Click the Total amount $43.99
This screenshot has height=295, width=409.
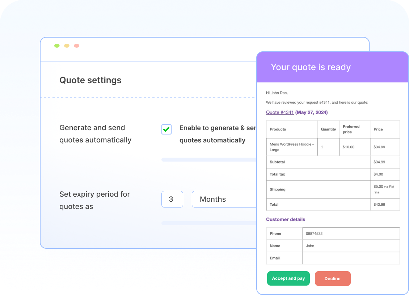click(x=380, y=204)
